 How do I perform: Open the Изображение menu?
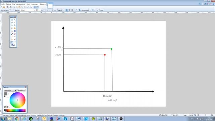pyautogui.click(x=21, y=4)
